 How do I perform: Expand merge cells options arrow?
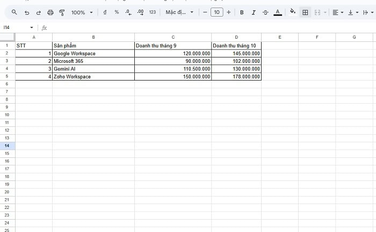pyautogui.click(x=325, y=12)
